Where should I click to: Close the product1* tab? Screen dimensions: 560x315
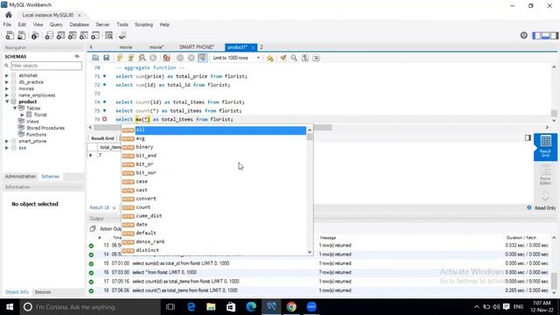253,47
